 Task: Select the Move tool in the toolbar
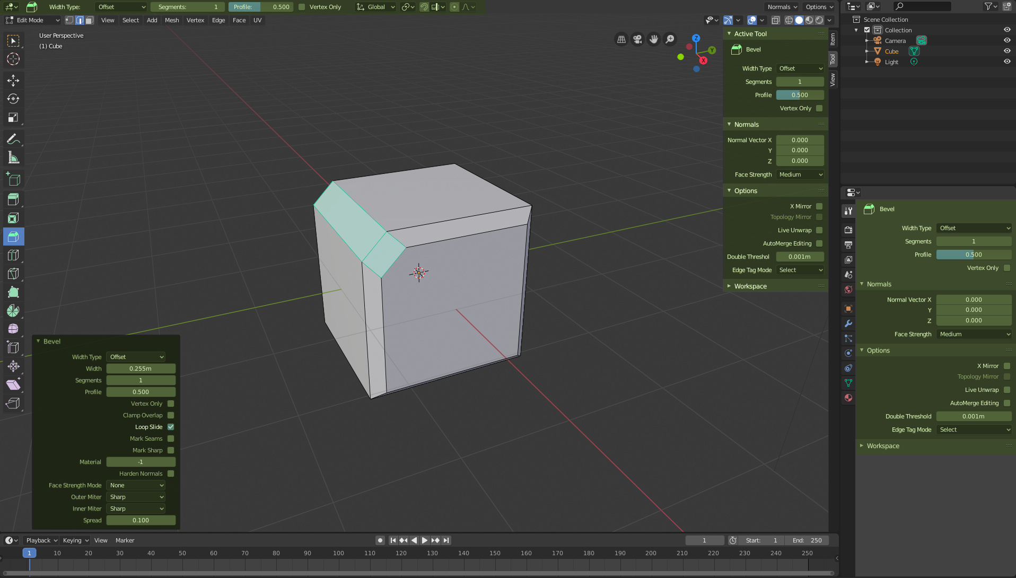click(13, 81)
